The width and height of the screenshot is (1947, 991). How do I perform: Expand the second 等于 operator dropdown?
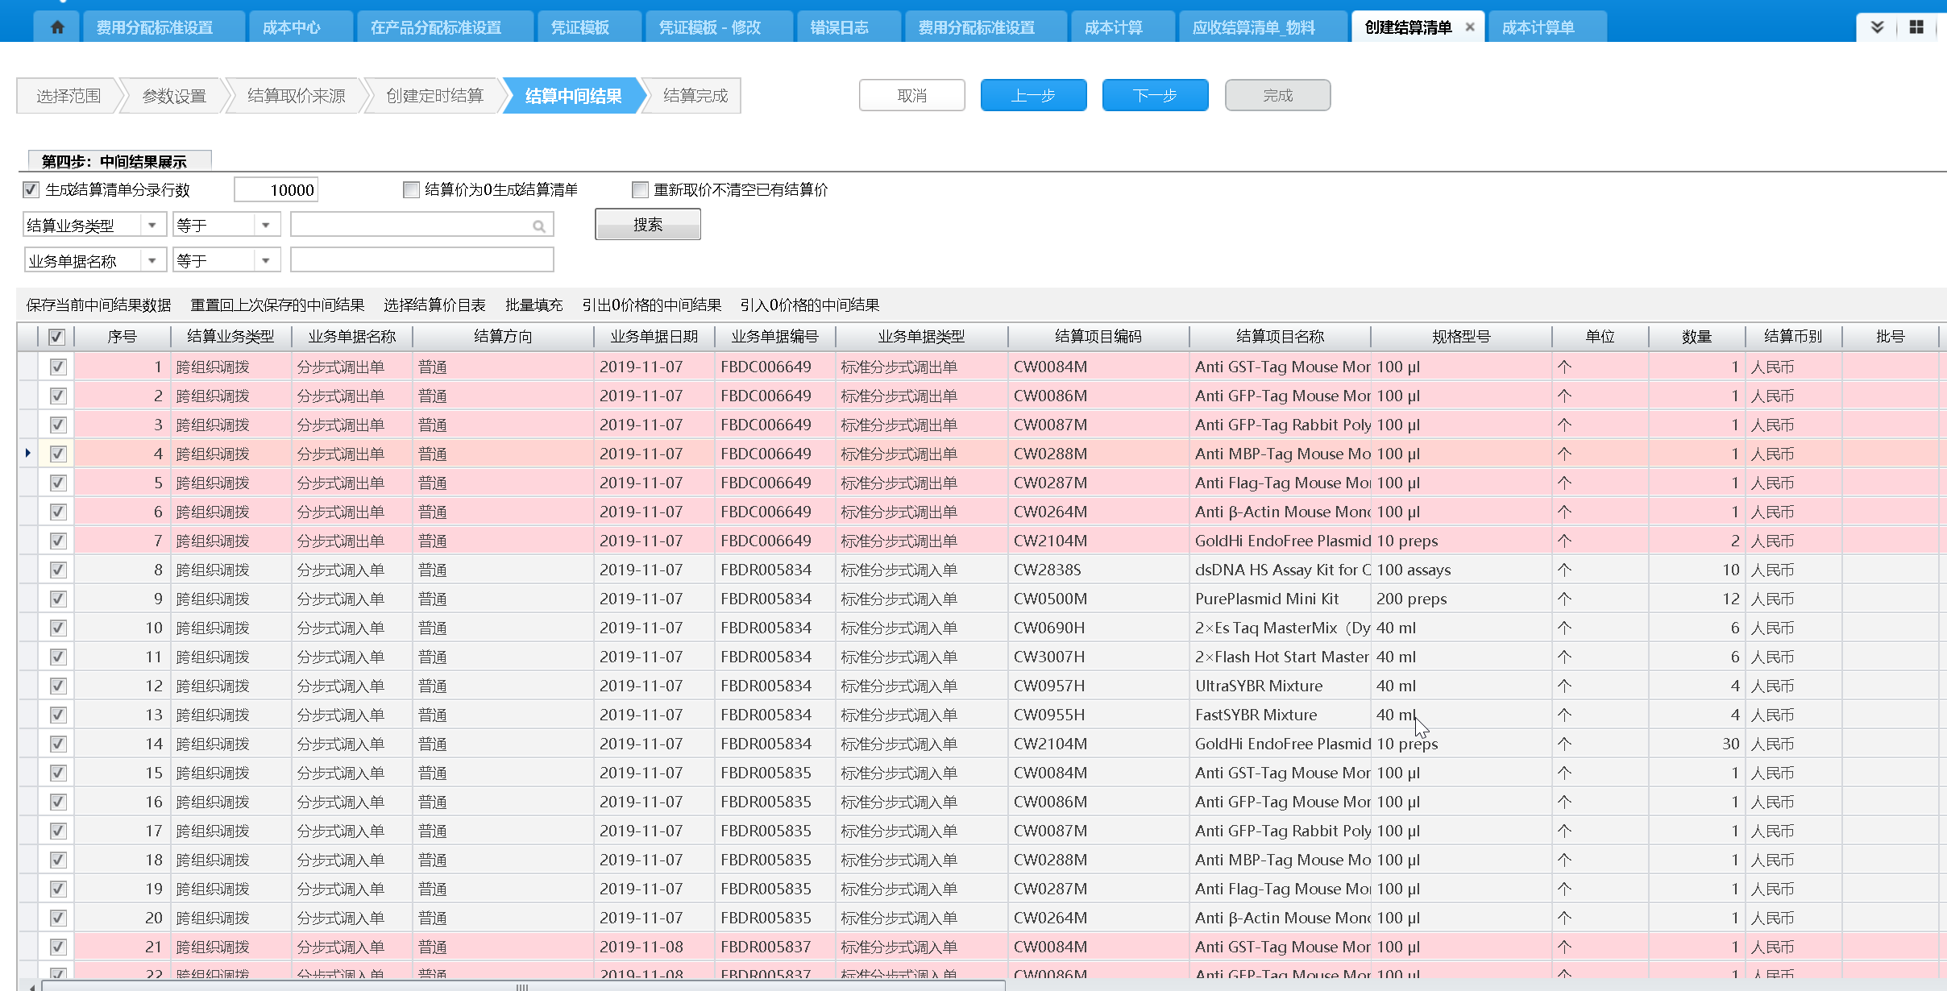(x=266, y=260)
